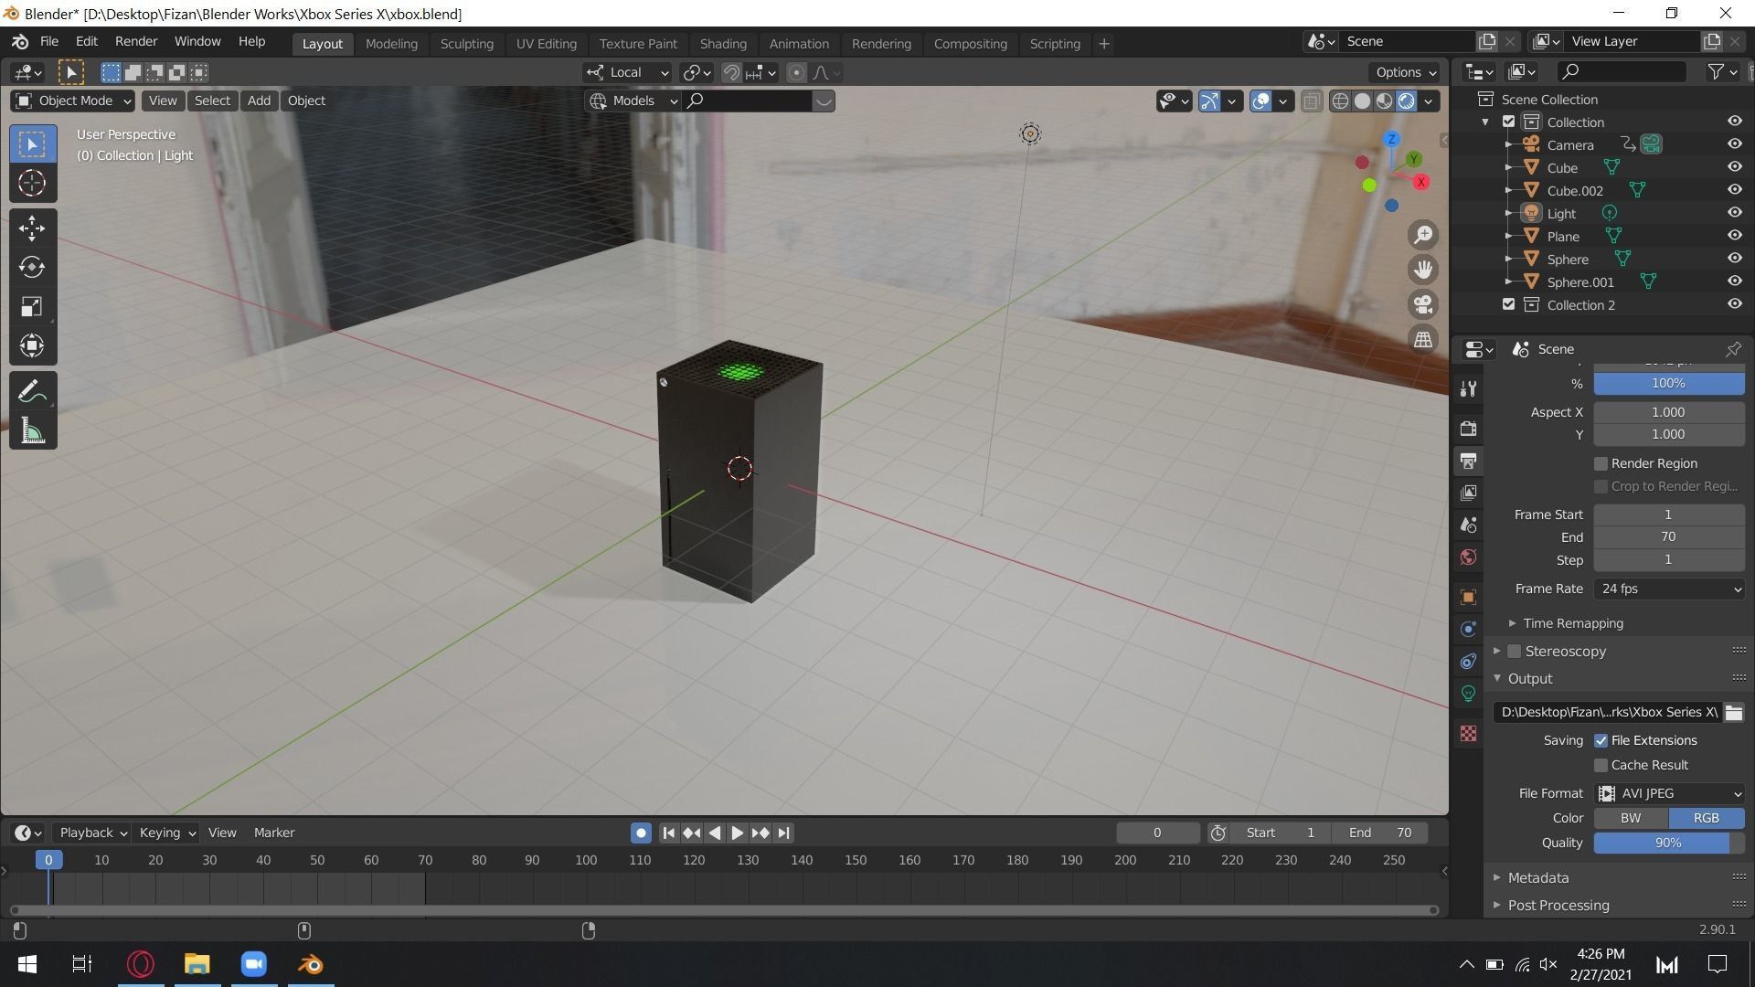This screenshot has height=987, width=1755.
Task: Open the Output properties tab
Action: (1468, 461)
